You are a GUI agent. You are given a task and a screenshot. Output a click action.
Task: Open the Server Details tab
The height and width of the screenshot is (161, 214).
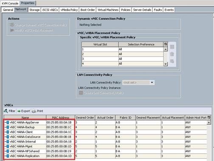pos(142,10)
